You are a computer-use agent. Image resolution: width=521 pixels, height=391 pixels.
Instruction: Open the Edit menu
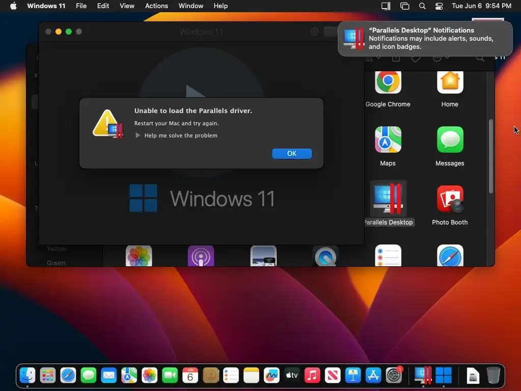(103, 6)
